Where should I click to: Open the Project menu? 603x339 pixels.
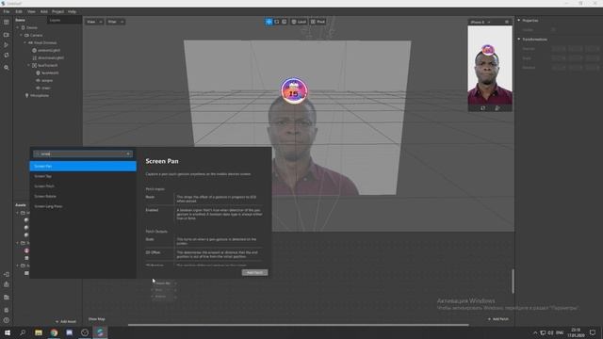(x=57, y=12)
